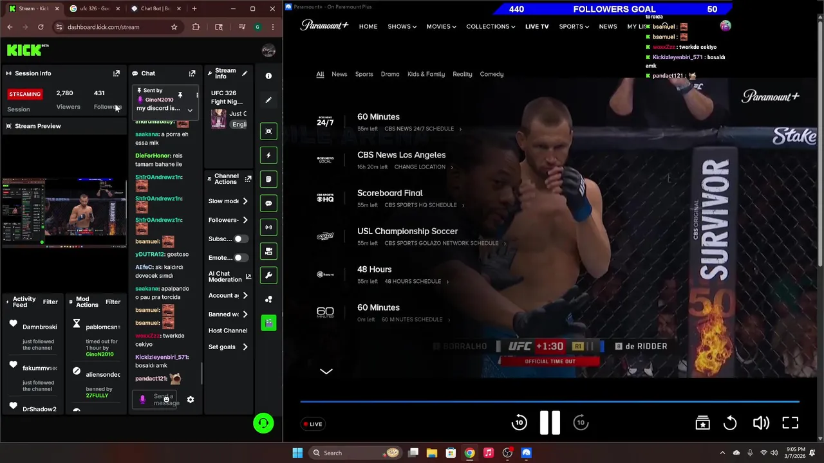This screenshot has width=824, height=463.
Task: Restart the live program from beginning
Action: point(730,422)
